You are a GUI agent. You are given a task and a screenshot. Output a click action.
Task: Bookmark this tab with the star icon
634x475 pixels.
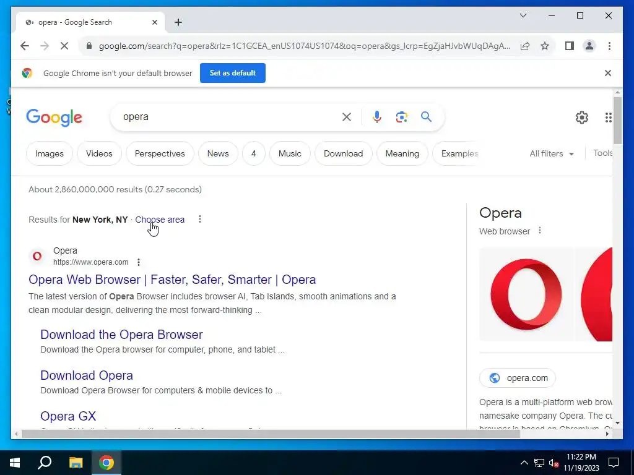pyautogui.click(x=545, y=46)
